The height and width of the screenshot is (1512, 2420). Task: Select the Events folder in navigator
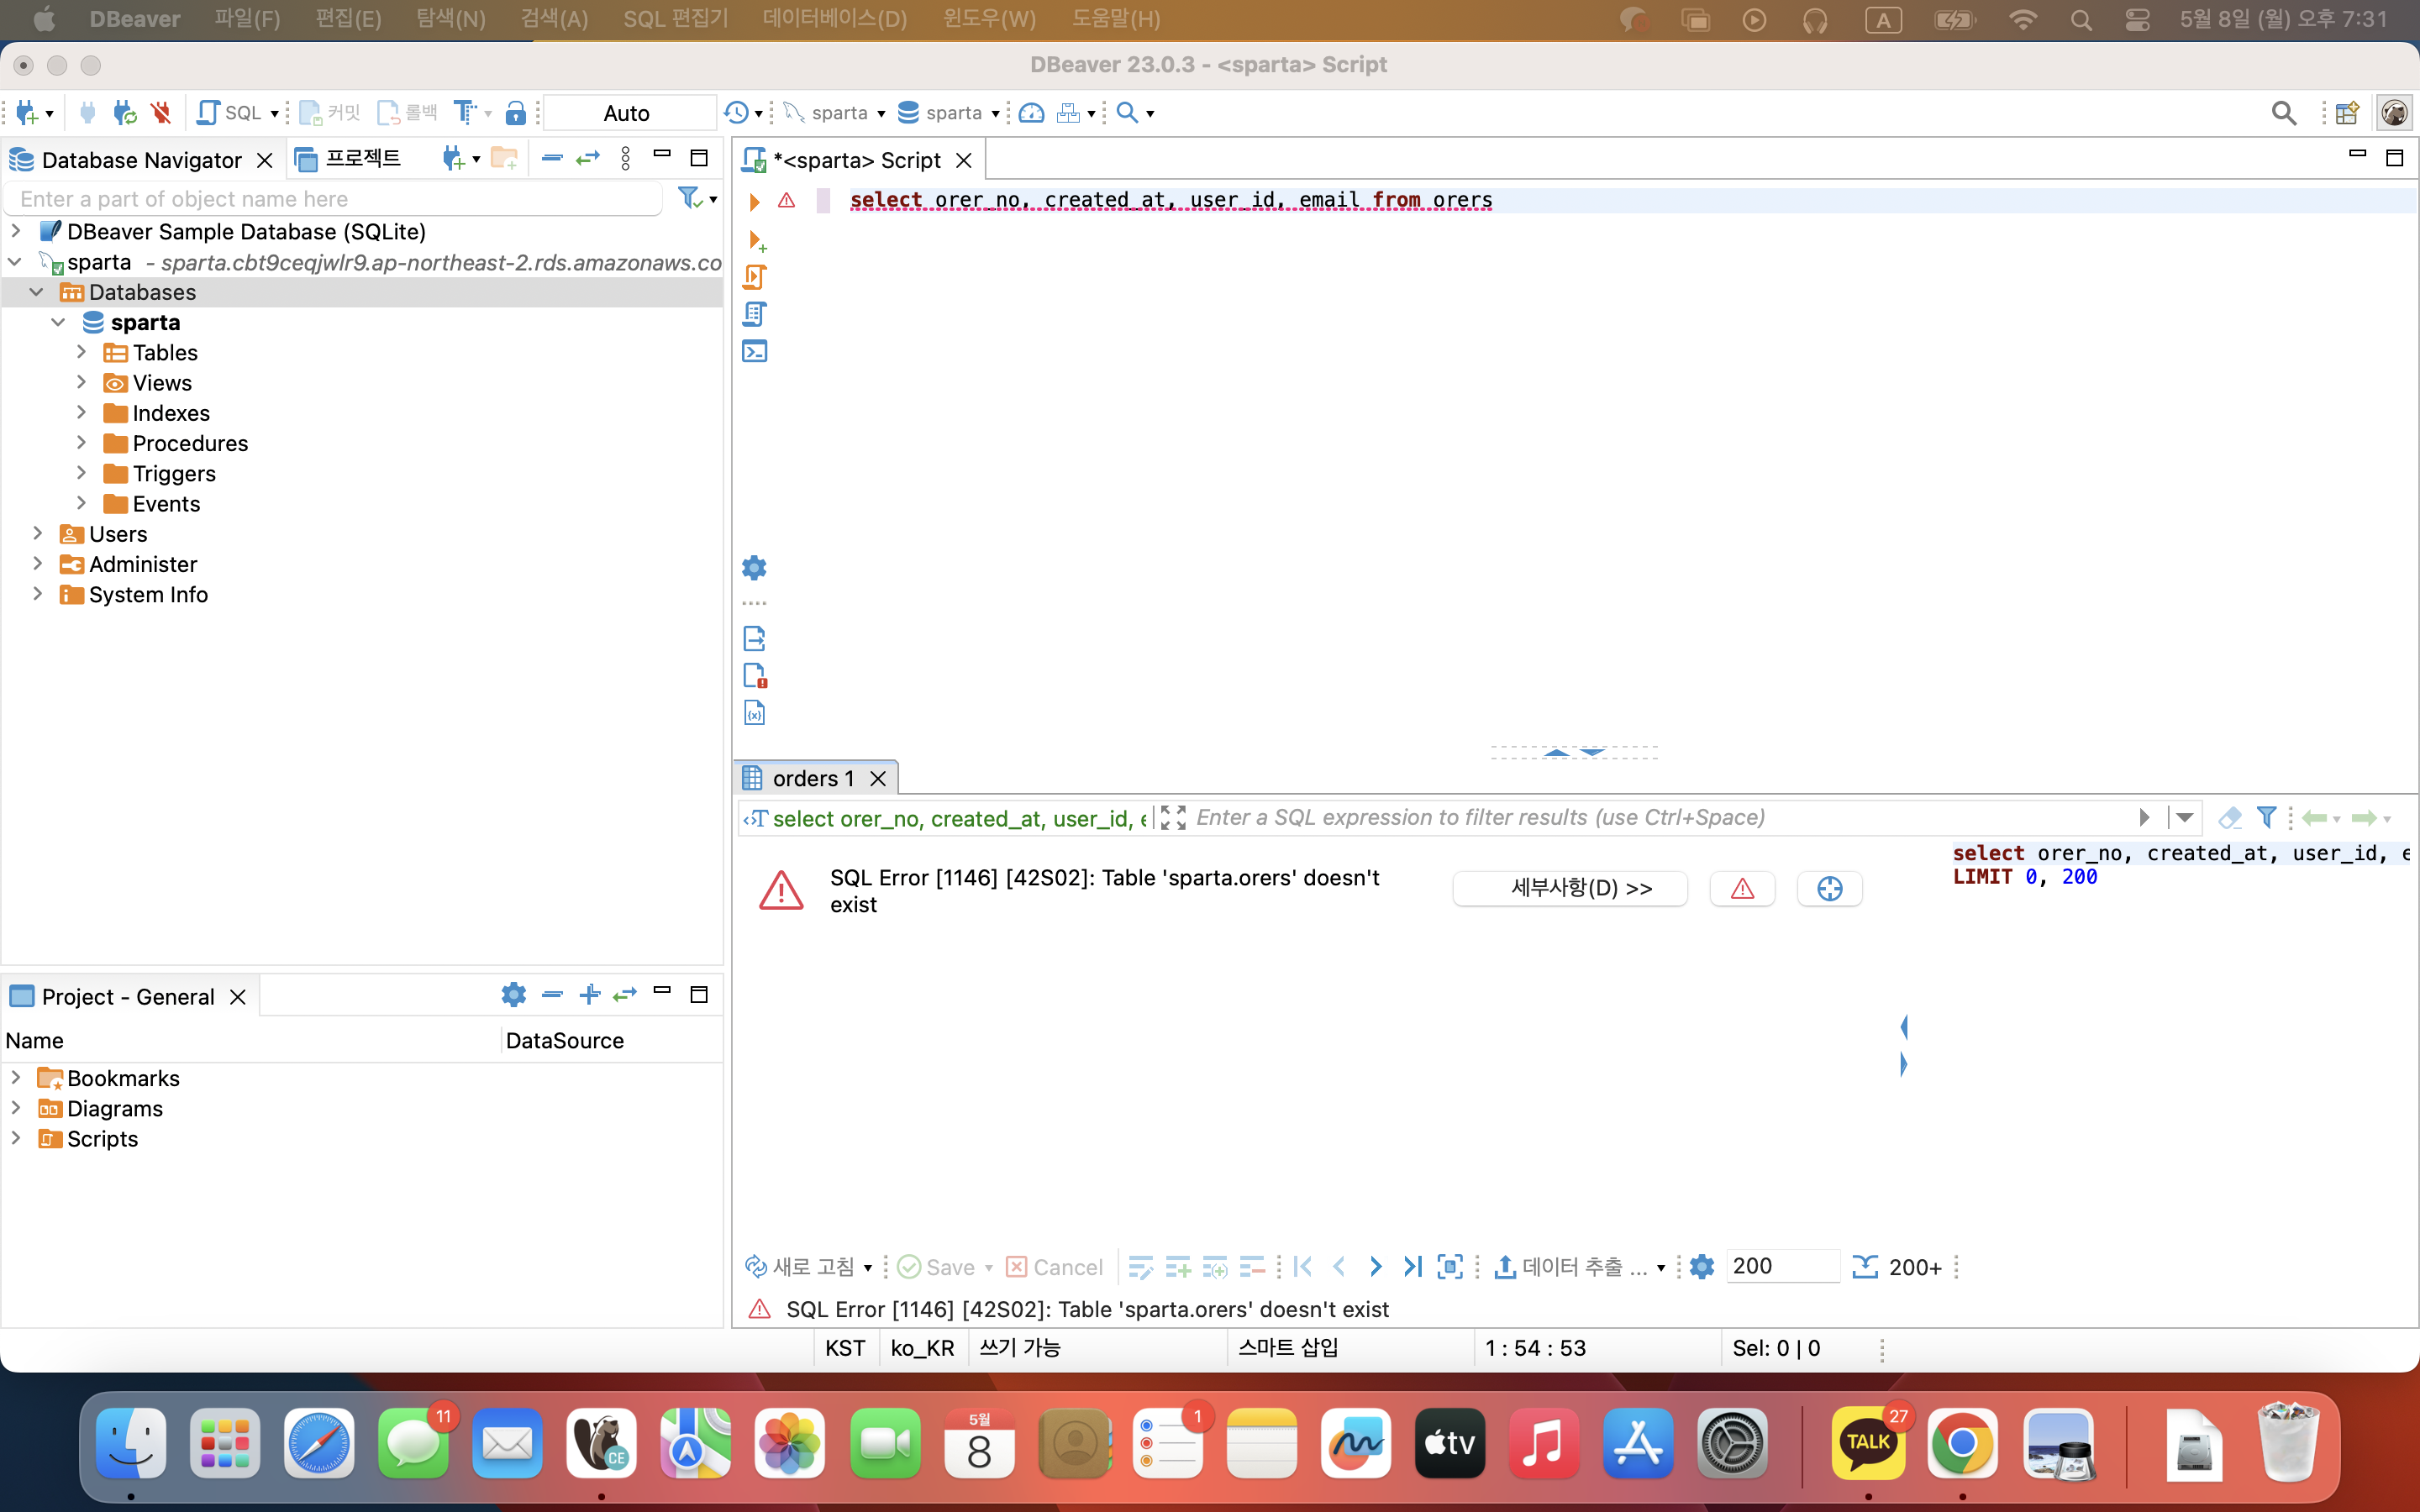(x=166, y=504)
